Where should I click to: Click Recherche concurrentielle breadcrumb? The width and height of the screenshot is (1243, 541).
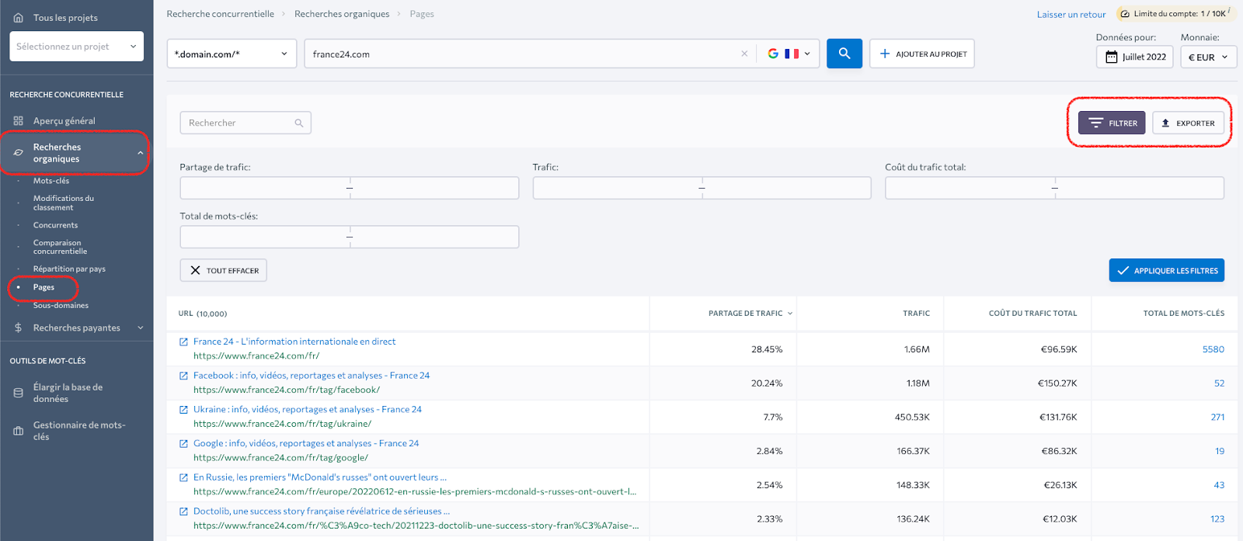click(221, 14)
